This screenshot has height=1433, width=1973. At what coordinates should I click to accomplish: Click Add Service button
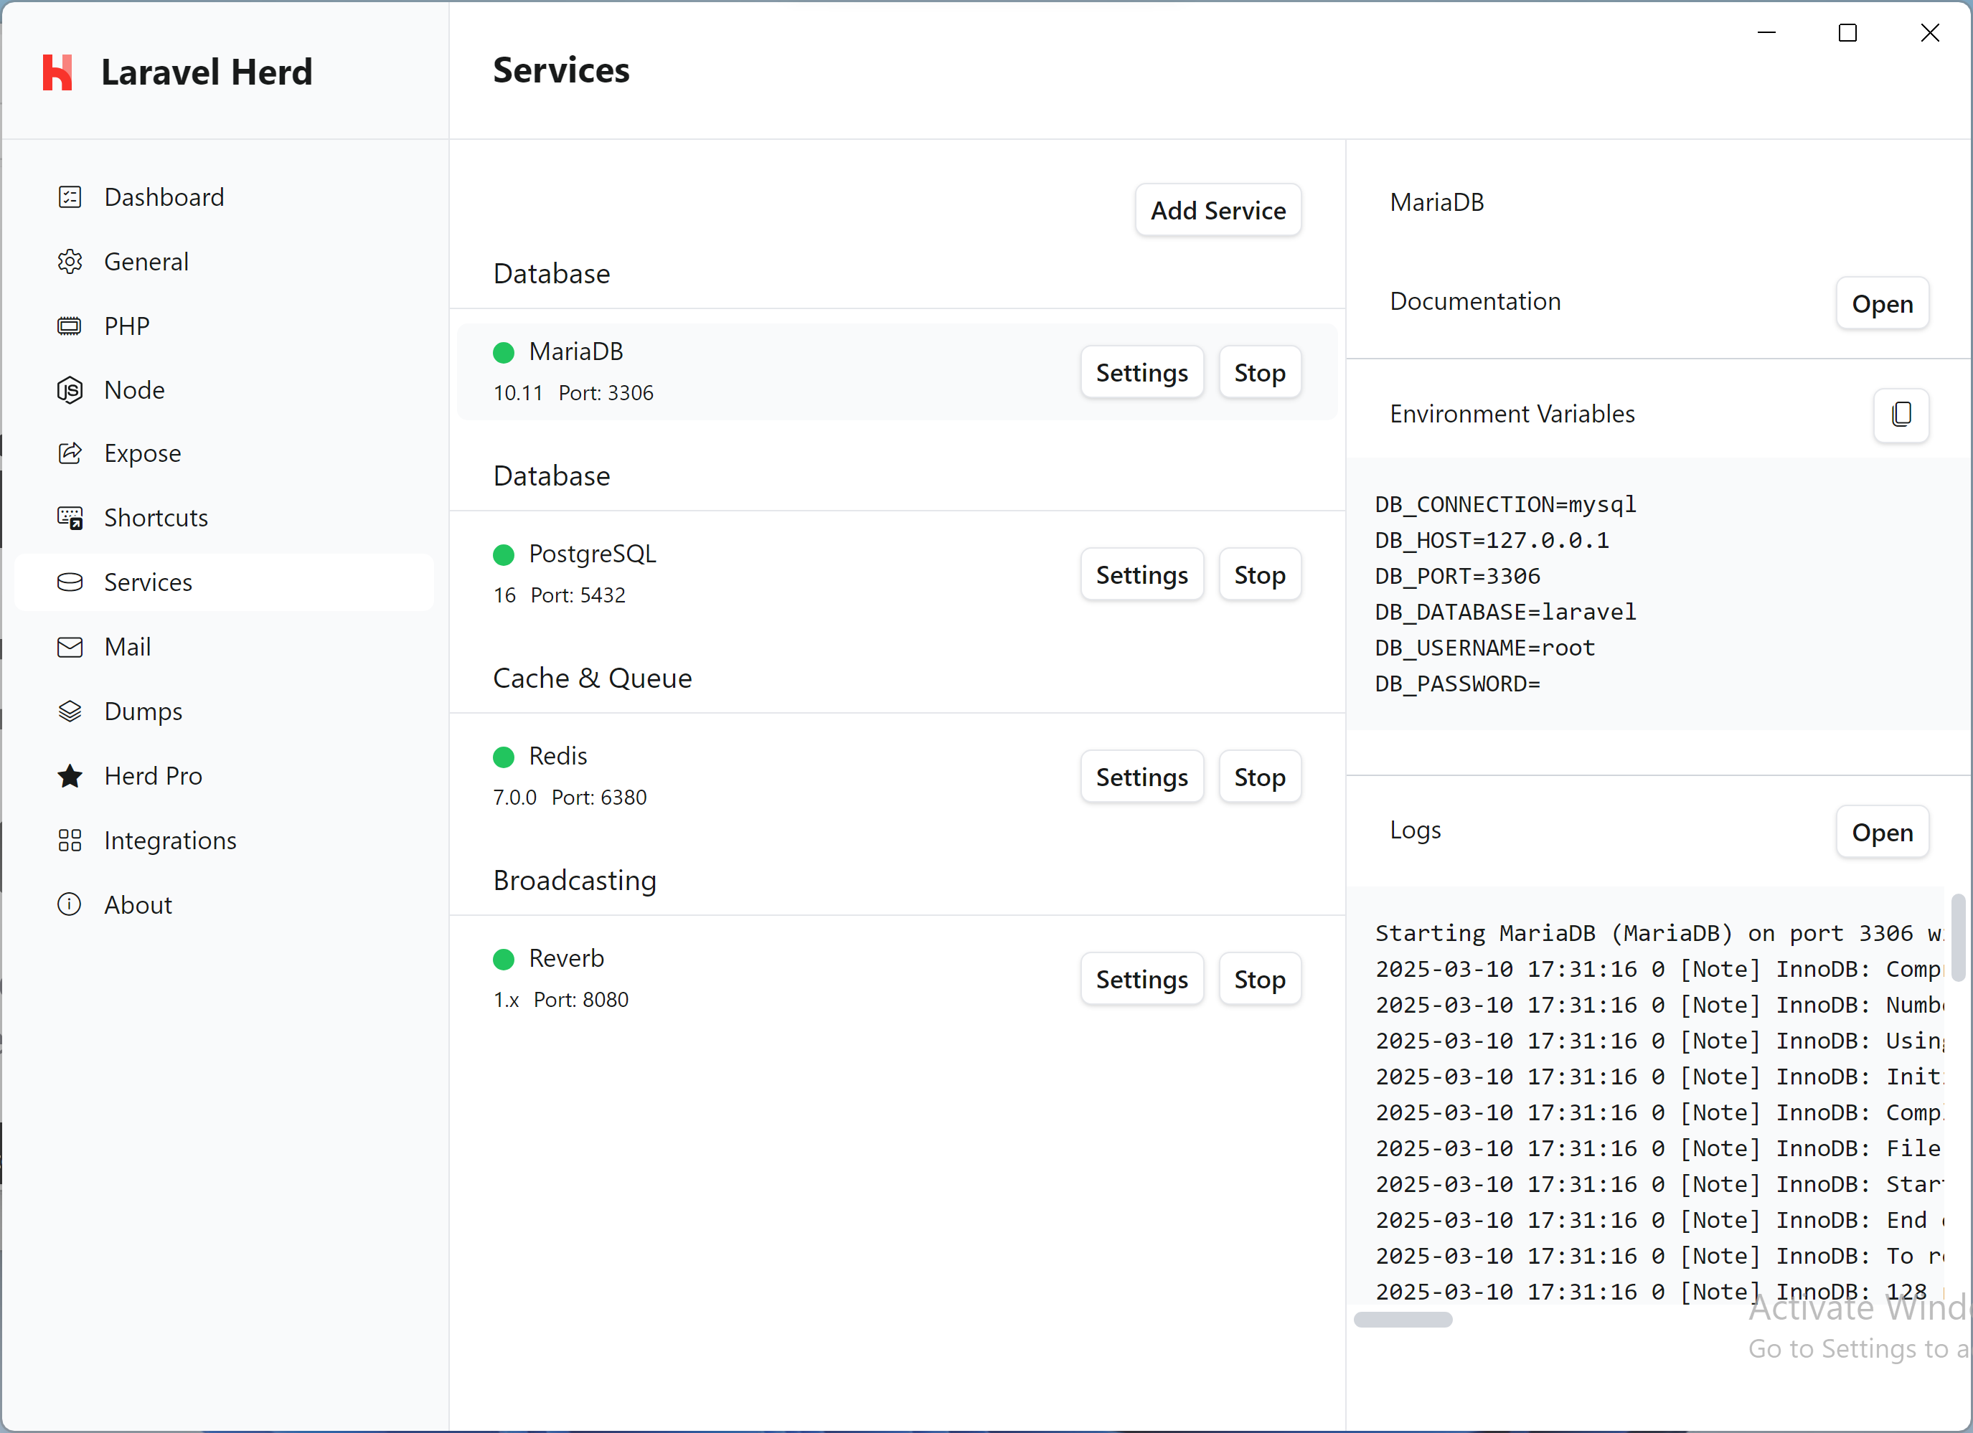[1217, 209]
